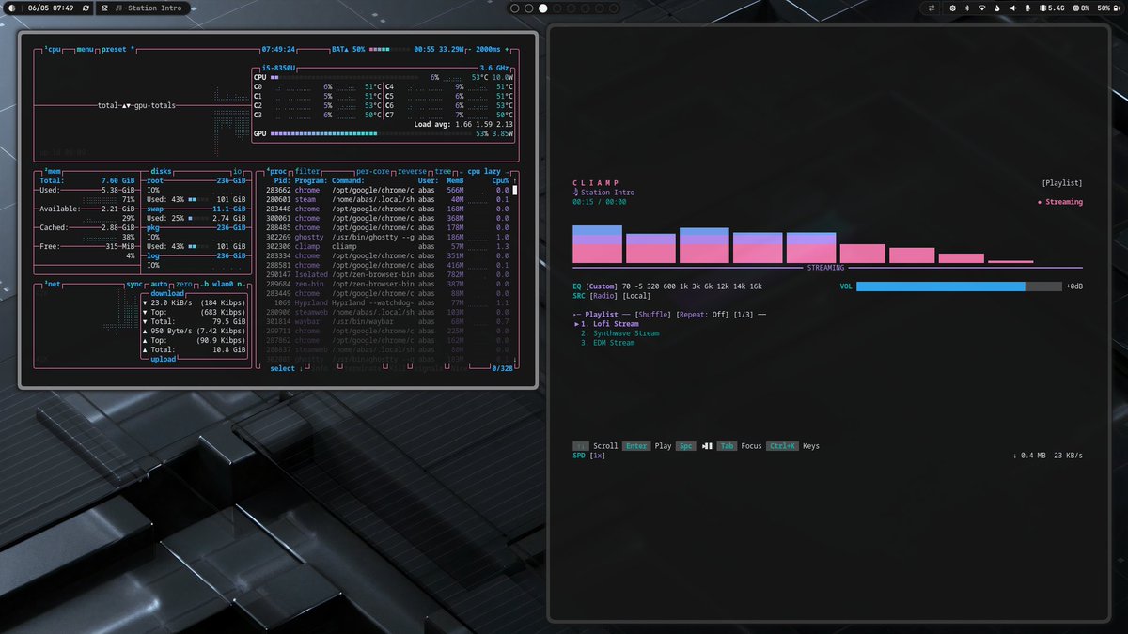The width and height of the screenshot is (1128, 634).
Task: Click the Tab Focus key hint
Action: (x=740, y=446)
